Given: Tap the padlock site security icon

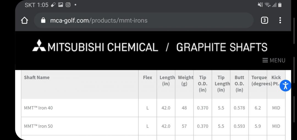Looking at the screenshot, I should pos(43,21).
